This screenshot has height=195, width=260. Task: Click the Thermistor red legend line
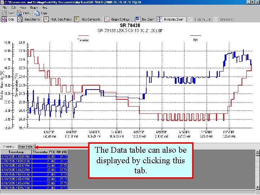[83, 35]
